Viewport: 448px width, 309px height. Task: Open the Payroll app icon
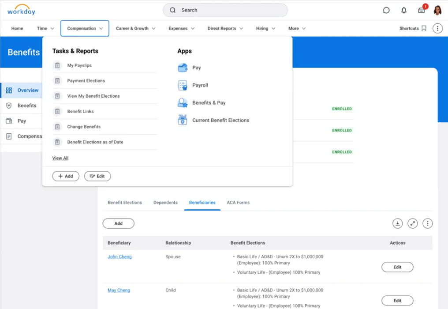click(183, 85)
